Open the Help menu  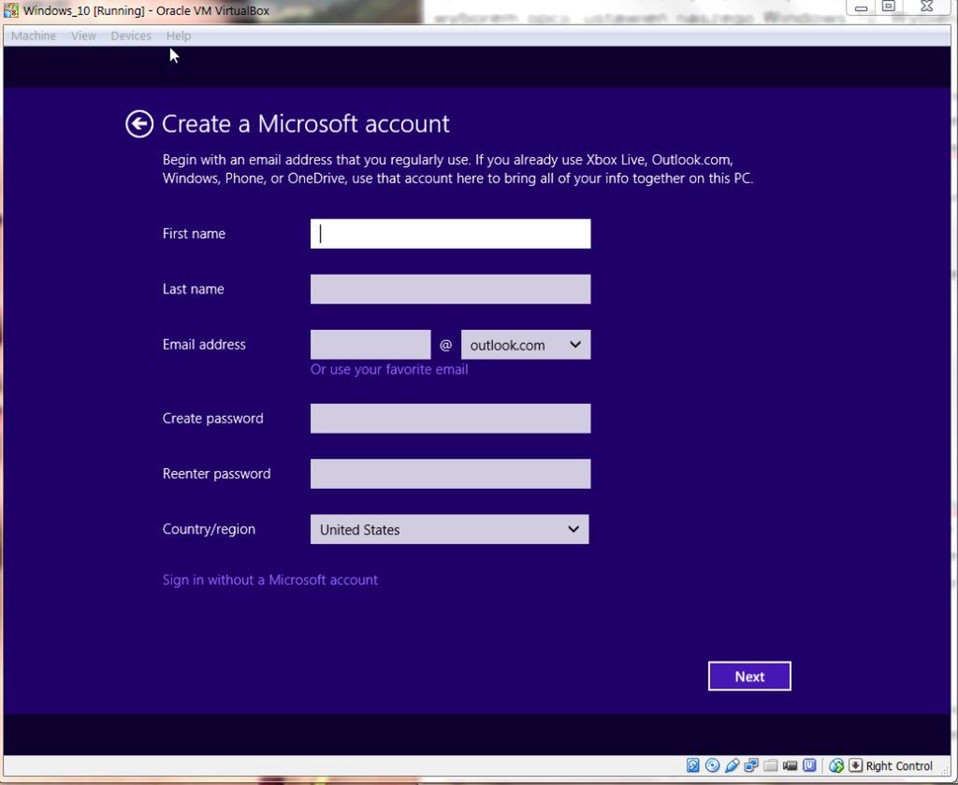click(179, 36)
